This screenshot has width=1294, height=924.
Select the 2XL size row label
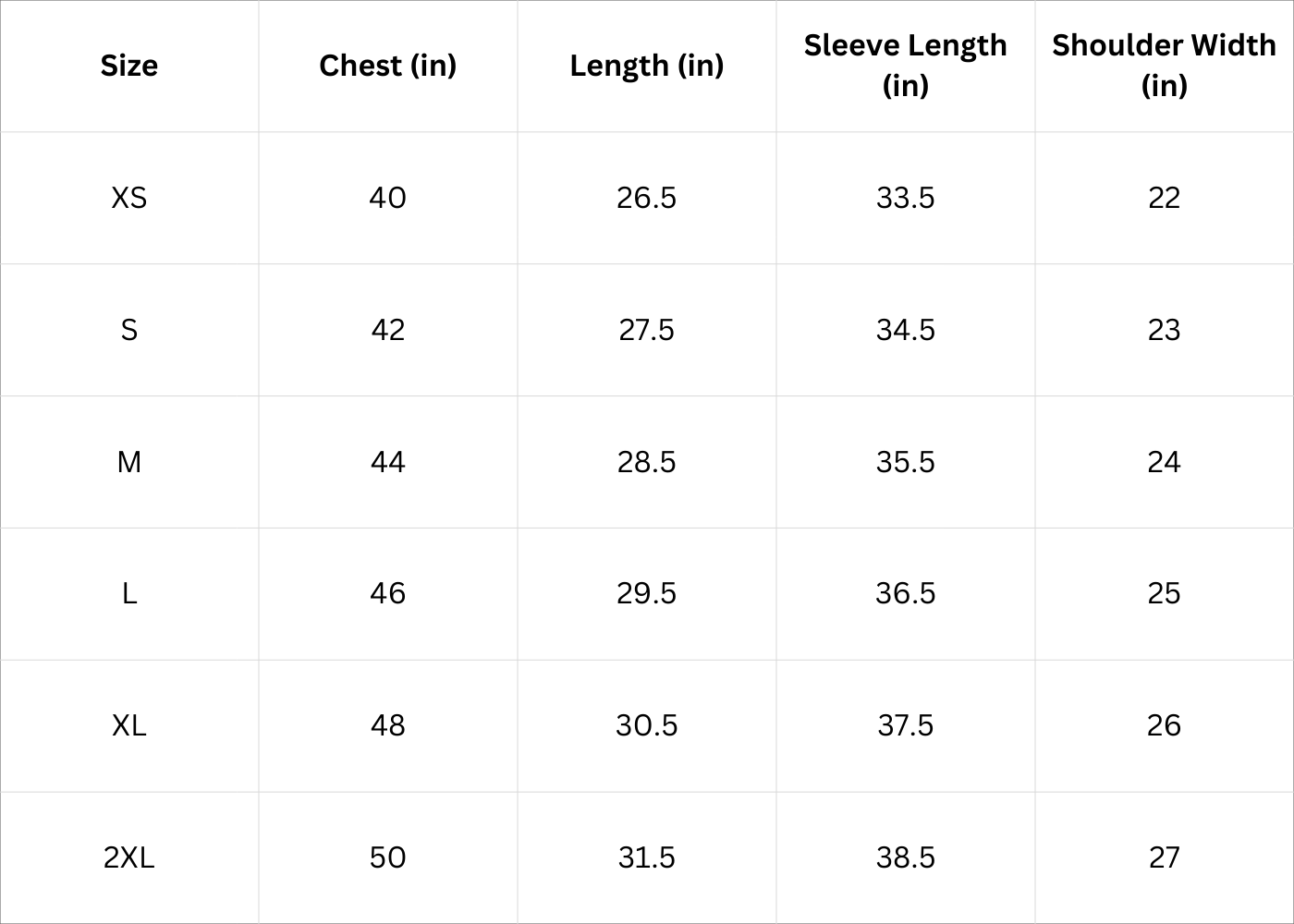[129, 857]
